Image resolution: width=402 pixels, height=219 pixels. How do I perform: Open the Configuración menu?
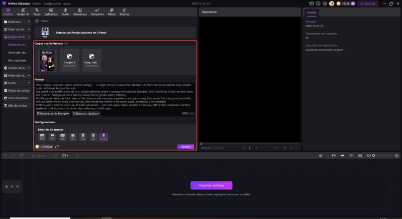(52, 4)
